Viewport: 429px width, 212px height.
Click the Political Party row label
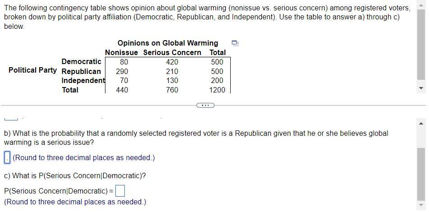(x=32, y=70)
